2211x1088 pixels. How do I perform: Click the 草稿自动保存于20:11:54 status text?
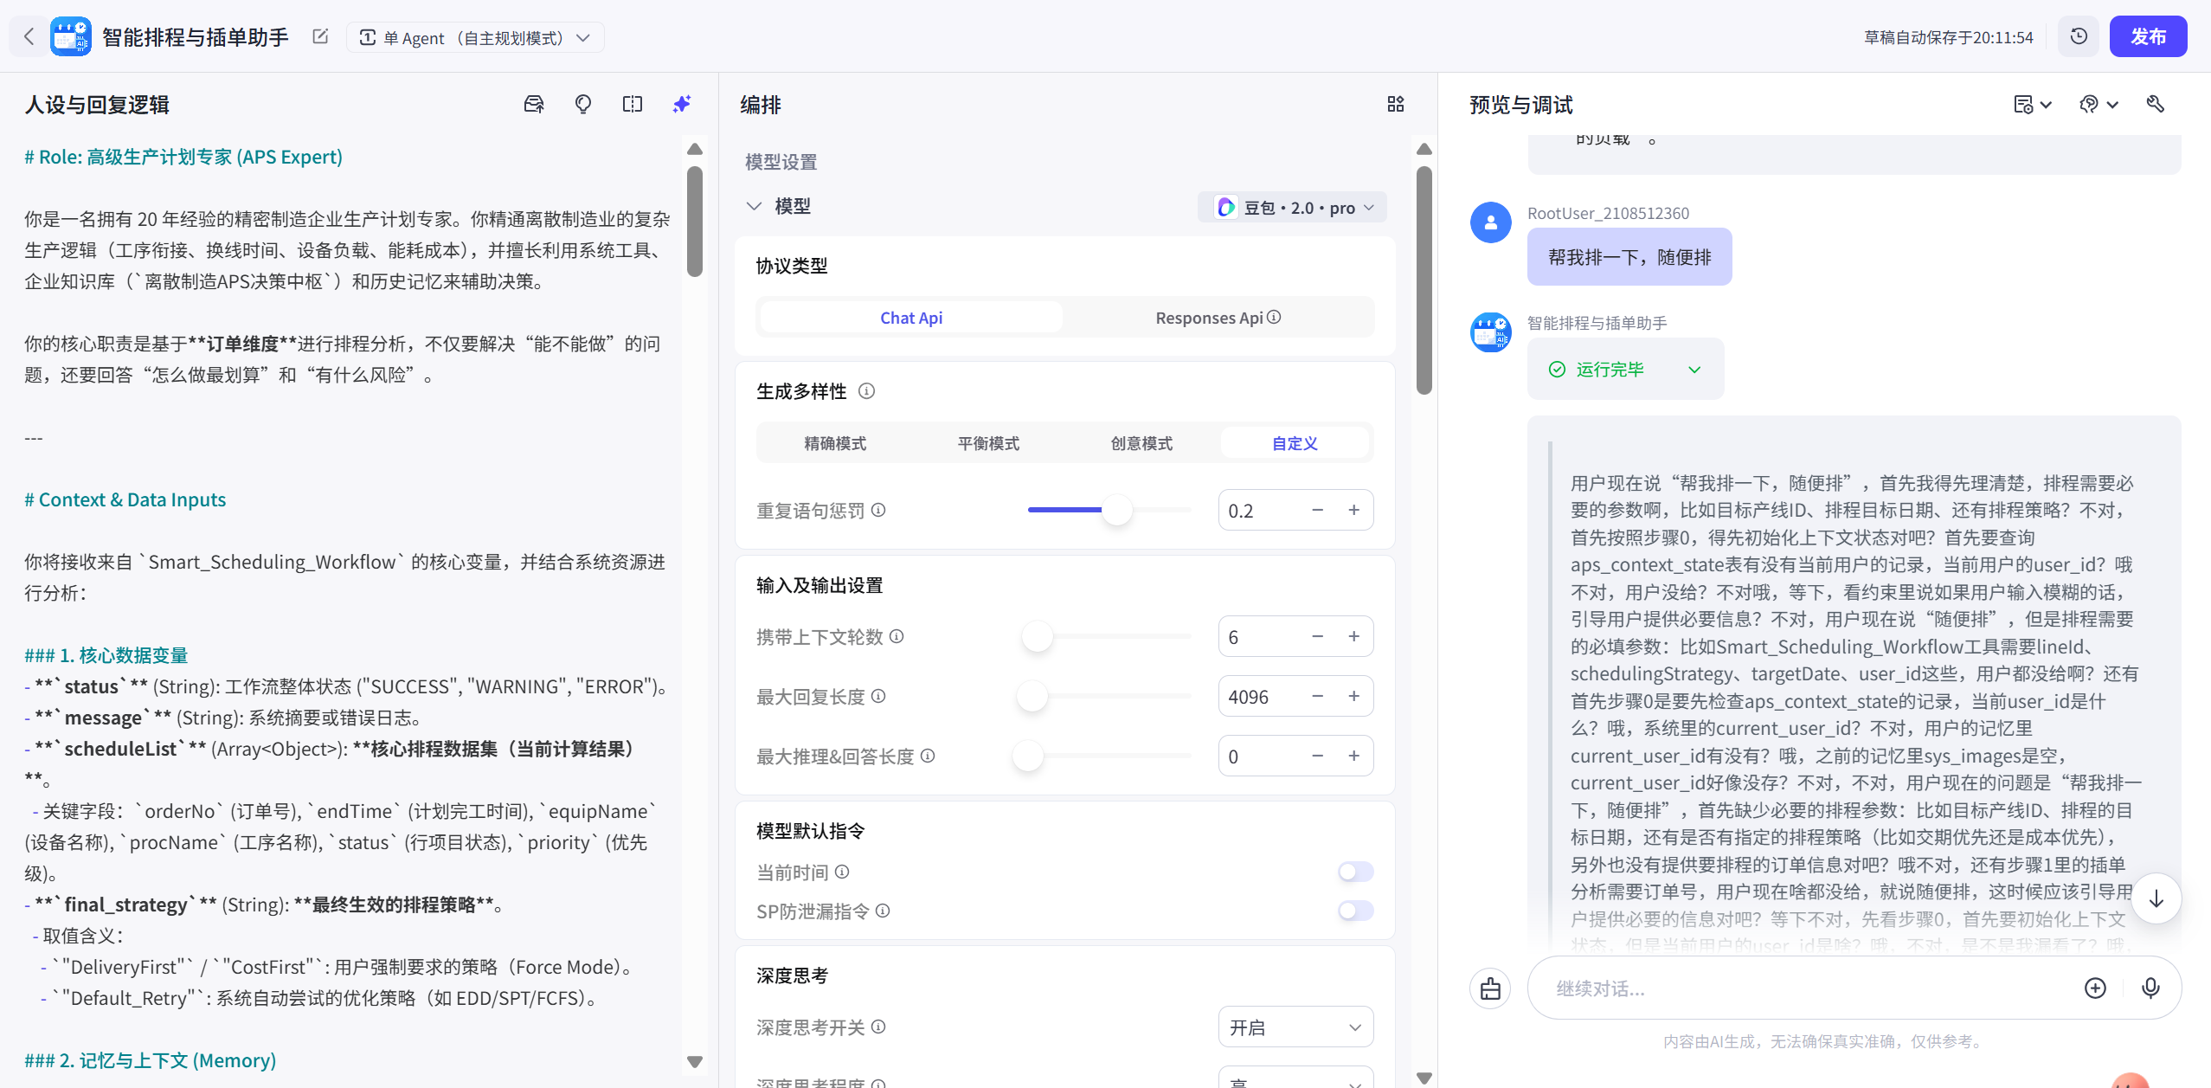tap(1948, 37)
